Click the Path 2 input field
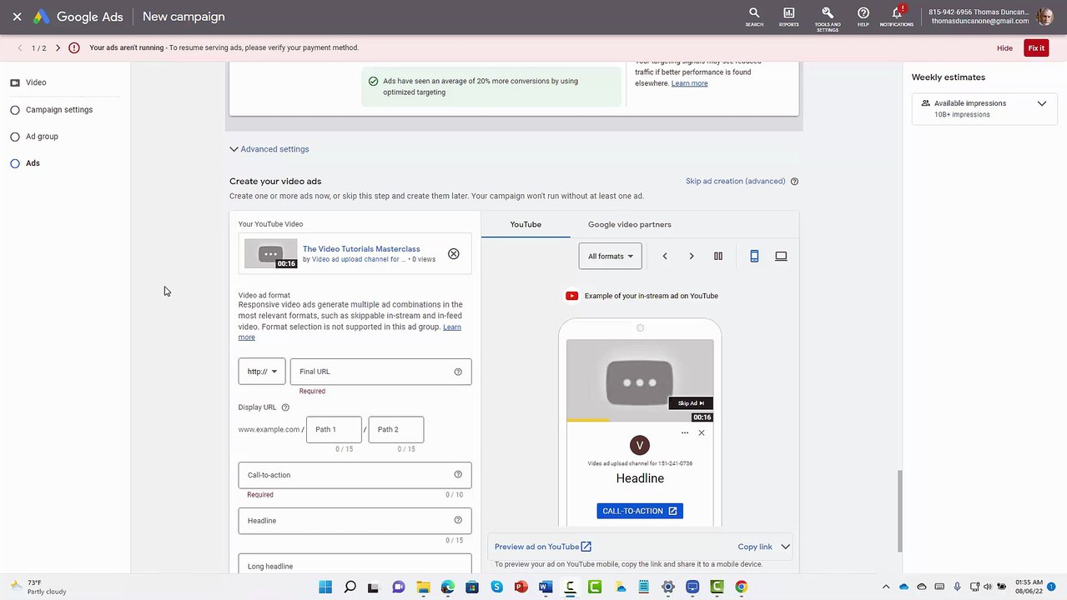 395,429
